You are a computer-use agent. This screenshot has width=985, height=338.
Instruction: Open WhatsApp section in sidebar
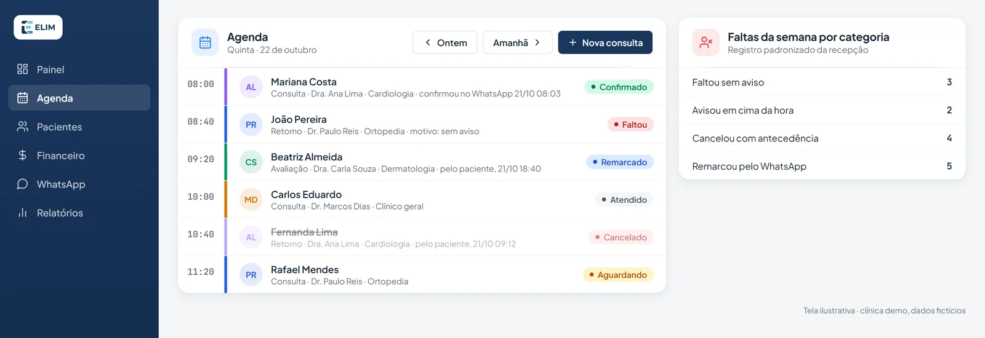point(79,184)
